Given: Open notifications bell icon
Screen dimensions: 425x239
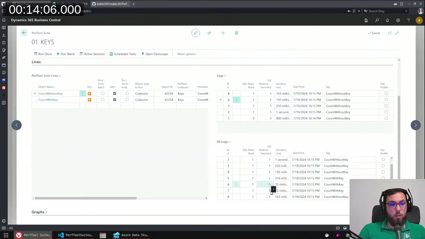Looking at the screenshot, I should coord(387,20).
